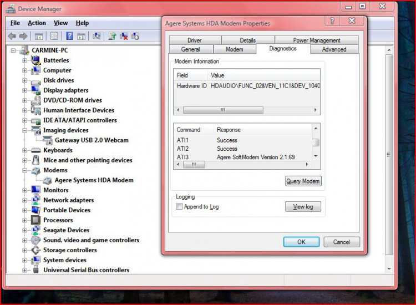Expand the Computer tree node
Screen dimensions: 416x305
24,70
